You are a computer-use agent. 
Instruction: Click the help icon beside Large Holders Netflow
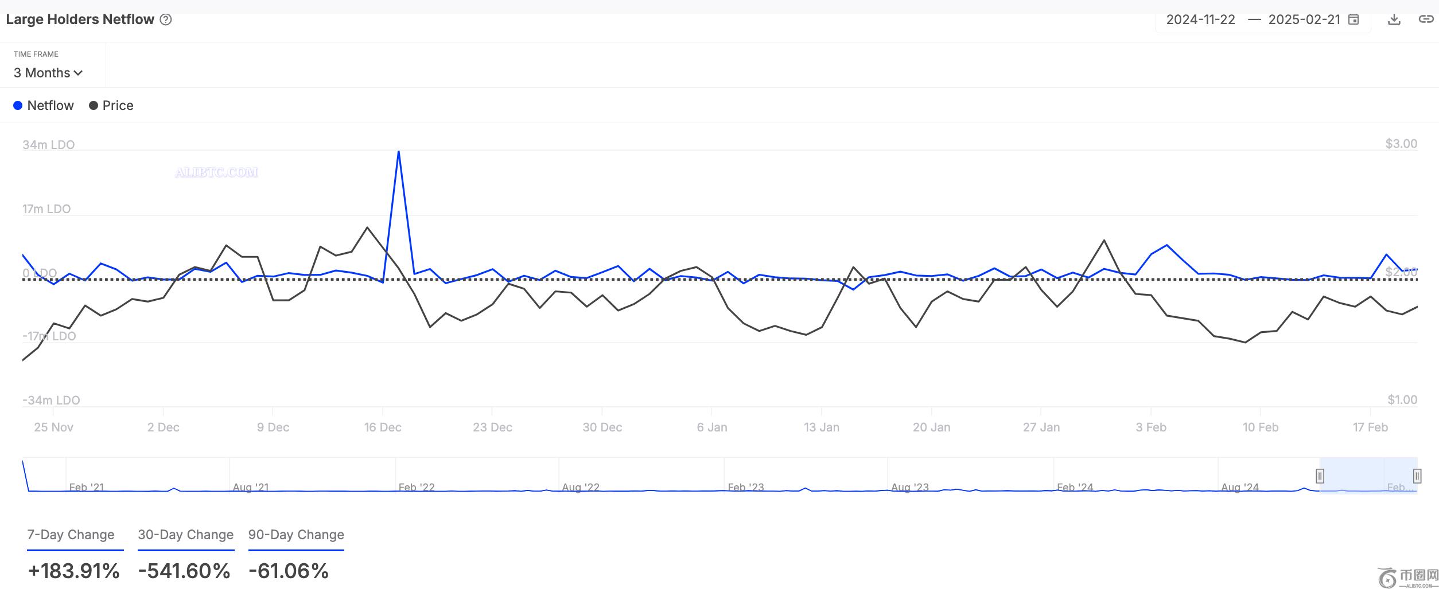pyautogui.click(x=166, y=19)
